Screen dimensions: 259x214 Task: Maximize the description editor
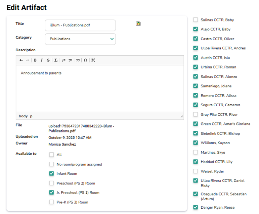point(93,60)
